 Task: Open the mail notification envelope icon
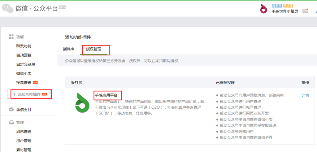click(305, 11)
